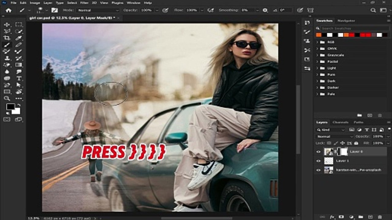
Task: Open the Kind filter dropdown
Action: click(330, 130)
